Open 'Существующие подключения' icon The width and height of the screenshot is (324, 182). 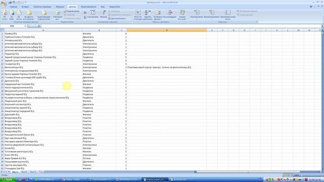[x=44, y=15]
